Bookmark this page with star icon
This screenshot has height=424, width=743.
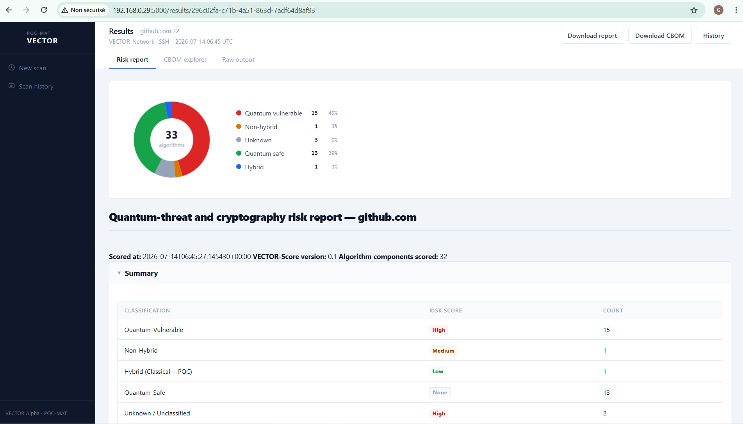(x=694, y=10)
